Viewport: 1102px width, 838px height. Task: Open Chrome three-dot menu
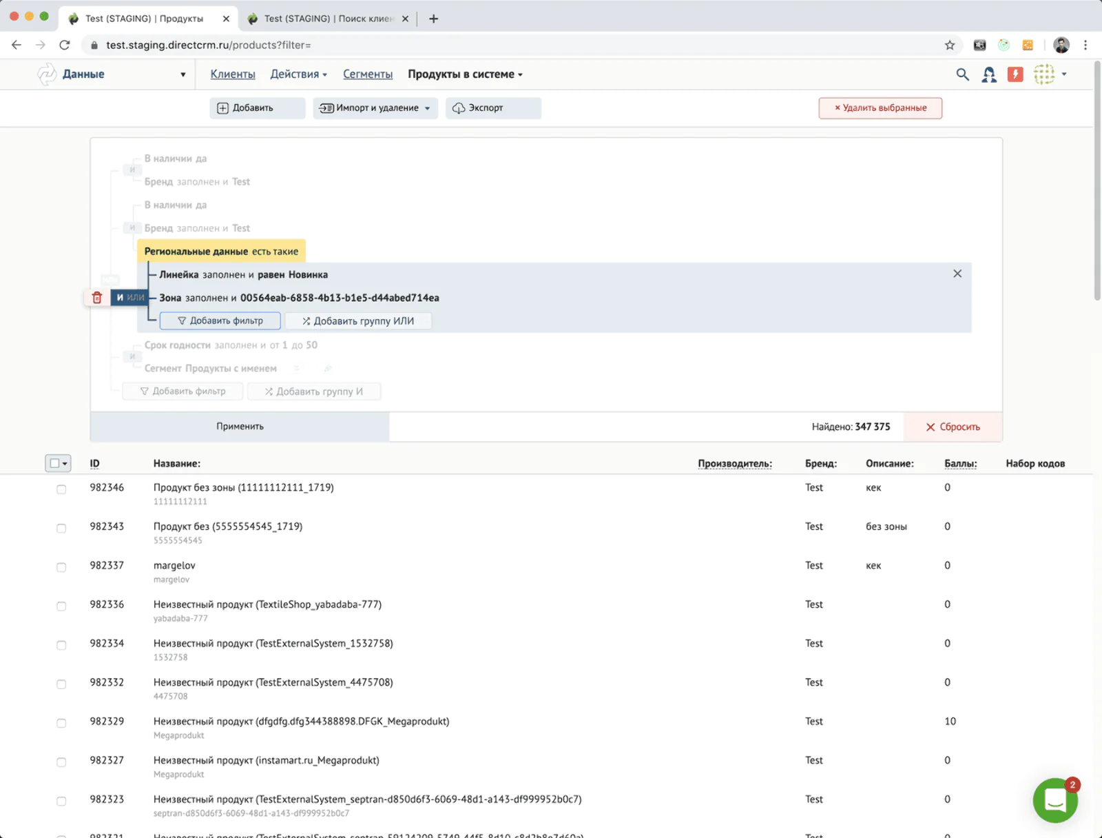point(1085,45)
